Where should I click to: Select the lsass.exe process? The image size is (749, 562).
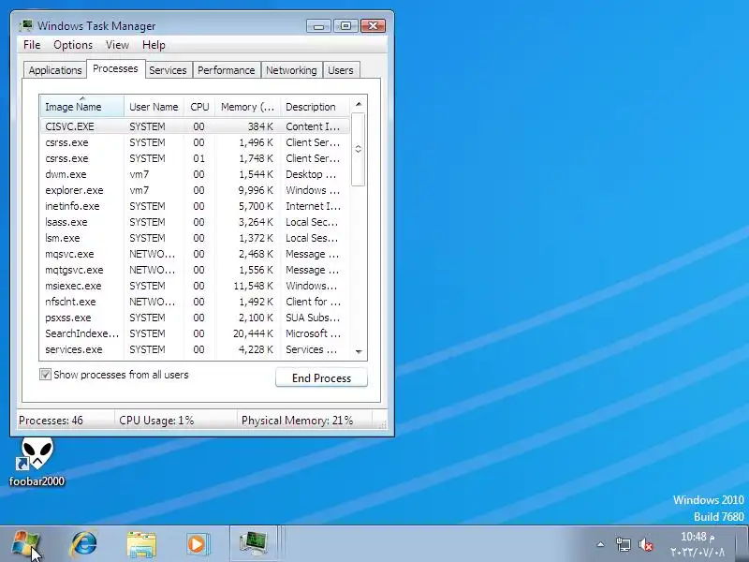(195, 222)
